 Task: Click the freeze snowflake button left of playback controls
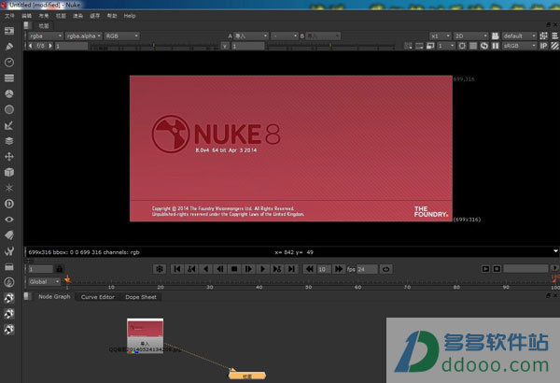160,269
